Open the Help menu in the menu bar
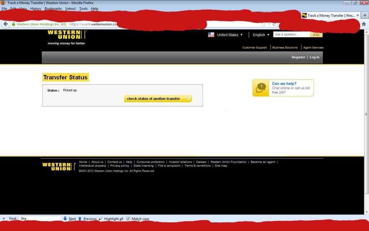Screen dimensions: 369x231 [95, 9]
